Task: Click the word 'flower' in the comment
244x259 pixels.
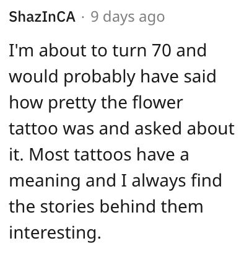Action: (157, 102)
